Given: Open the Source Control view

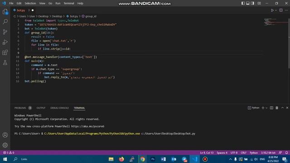Looking at the screenshot, I should [x=5, y=32].
